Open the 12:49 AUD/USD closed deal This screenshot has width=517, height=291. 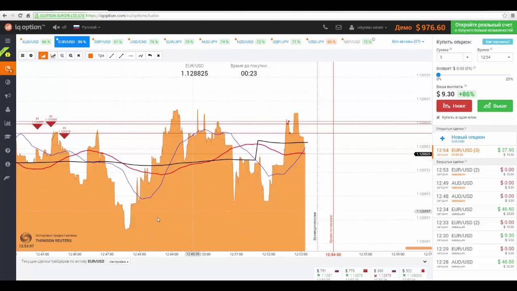[475, 185]
